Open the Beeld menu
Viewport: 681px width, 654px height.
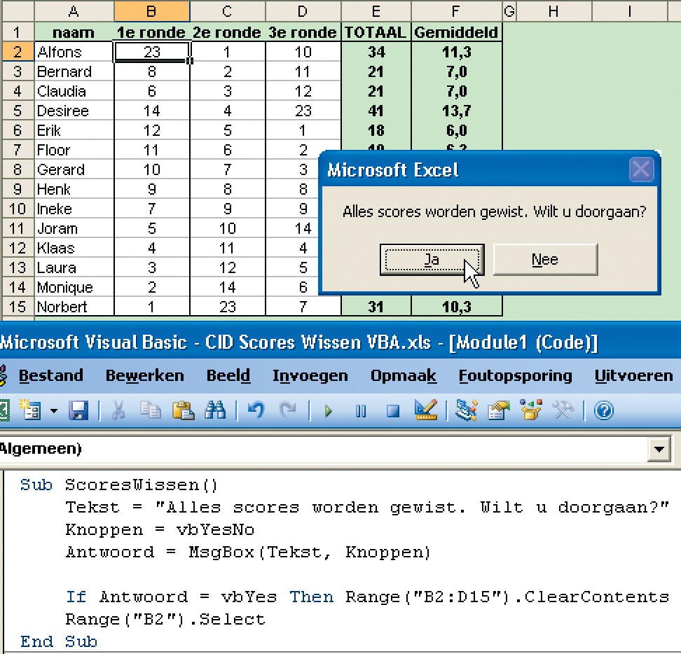pos(228,375)
